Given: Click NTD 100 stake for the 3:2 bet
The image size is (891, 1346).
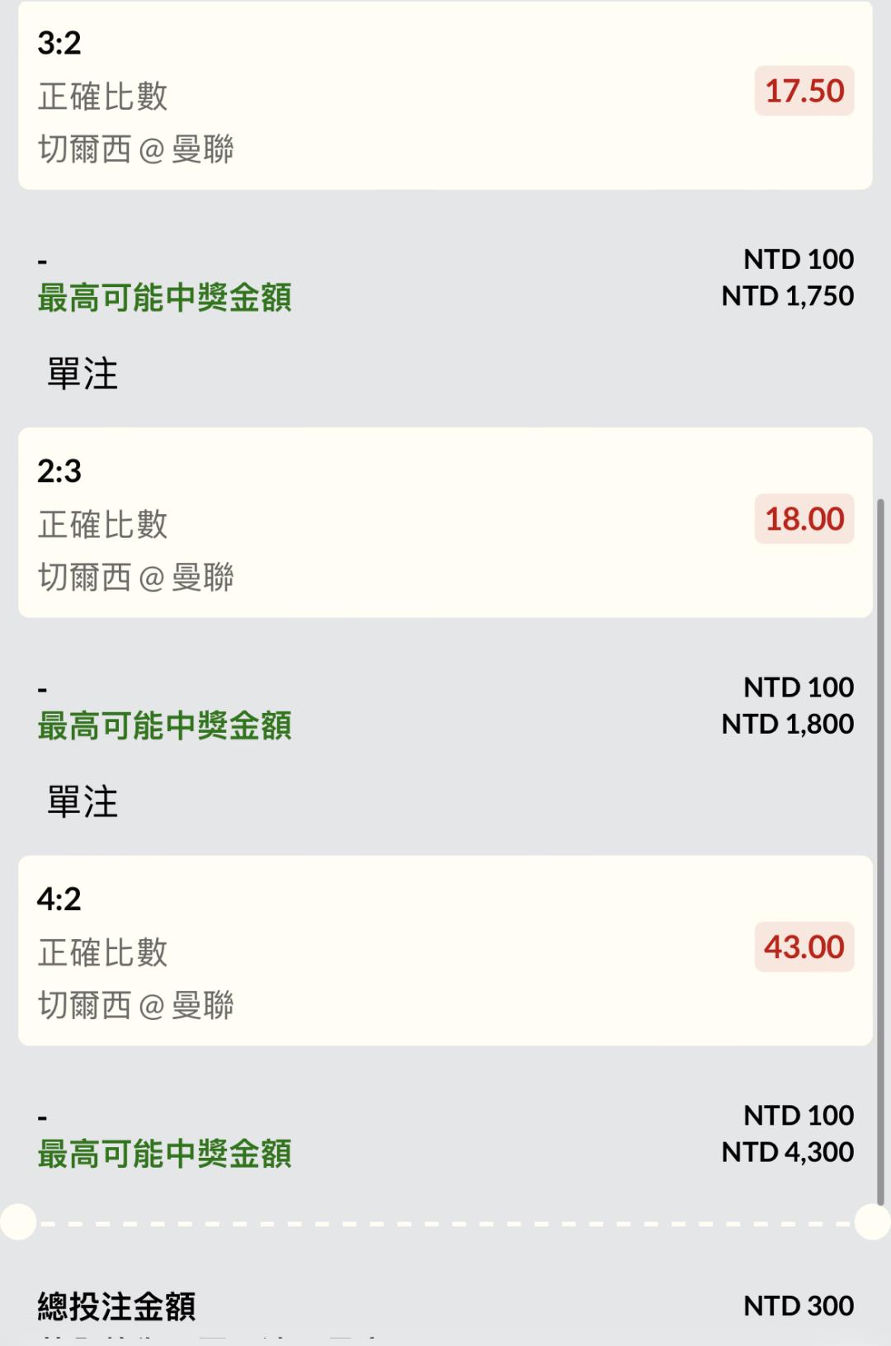Looking at the screenshot, I should 799,259.
